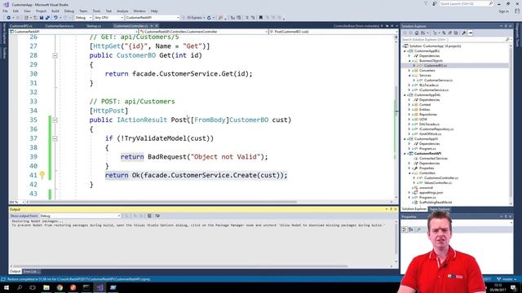Click the navigate backward toolbar icon
Image resolution: width=522 pixels, height=293 pixels.
[8, 18]
